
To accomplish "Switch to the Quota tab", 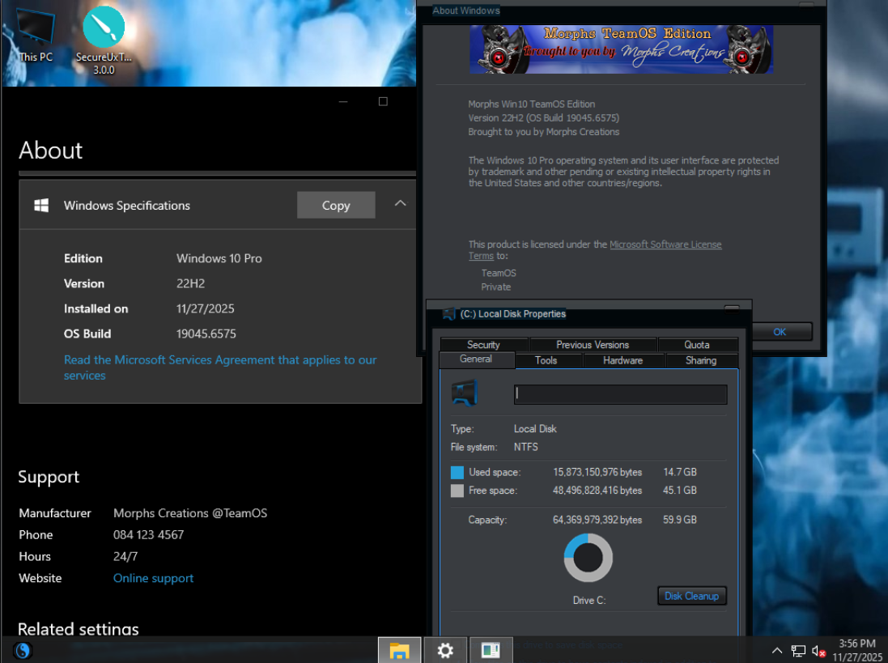I will [x=697, y=345].
